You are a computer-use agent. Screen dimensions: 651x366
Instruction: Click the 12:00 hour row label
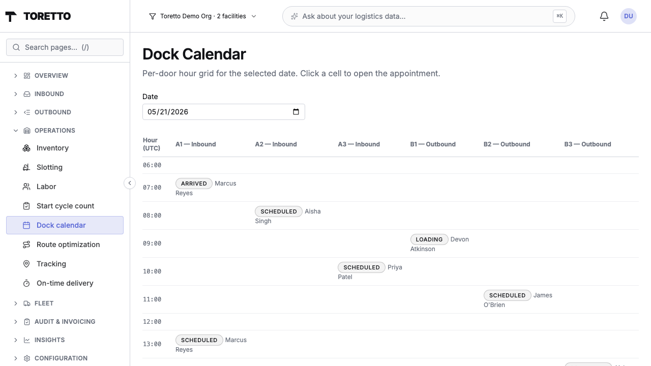[x=152, y=322]
